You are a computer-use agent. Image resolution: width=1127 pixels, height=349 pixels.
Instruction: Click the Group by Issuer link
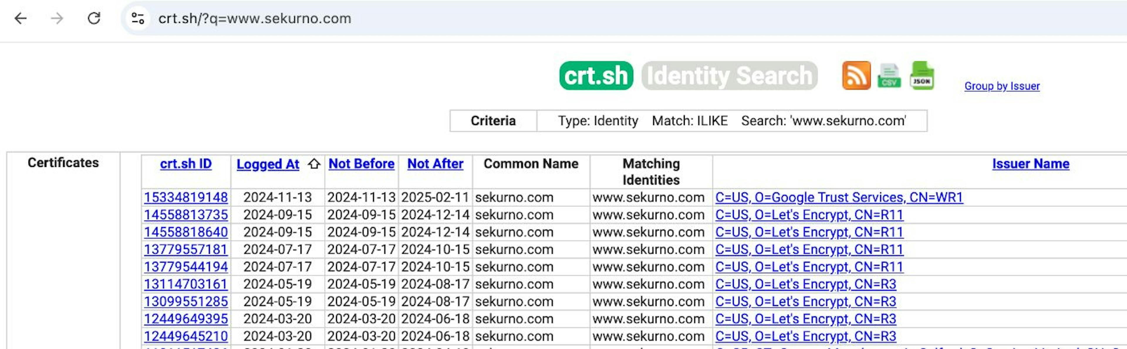(x=1002, y=86)
